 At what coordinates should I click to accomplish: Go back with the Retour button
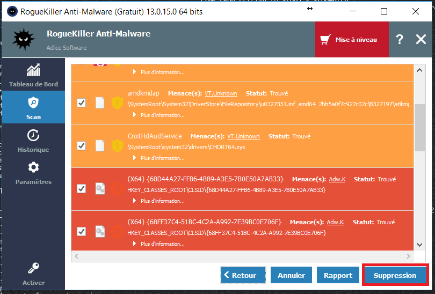(x=243, y=275)
